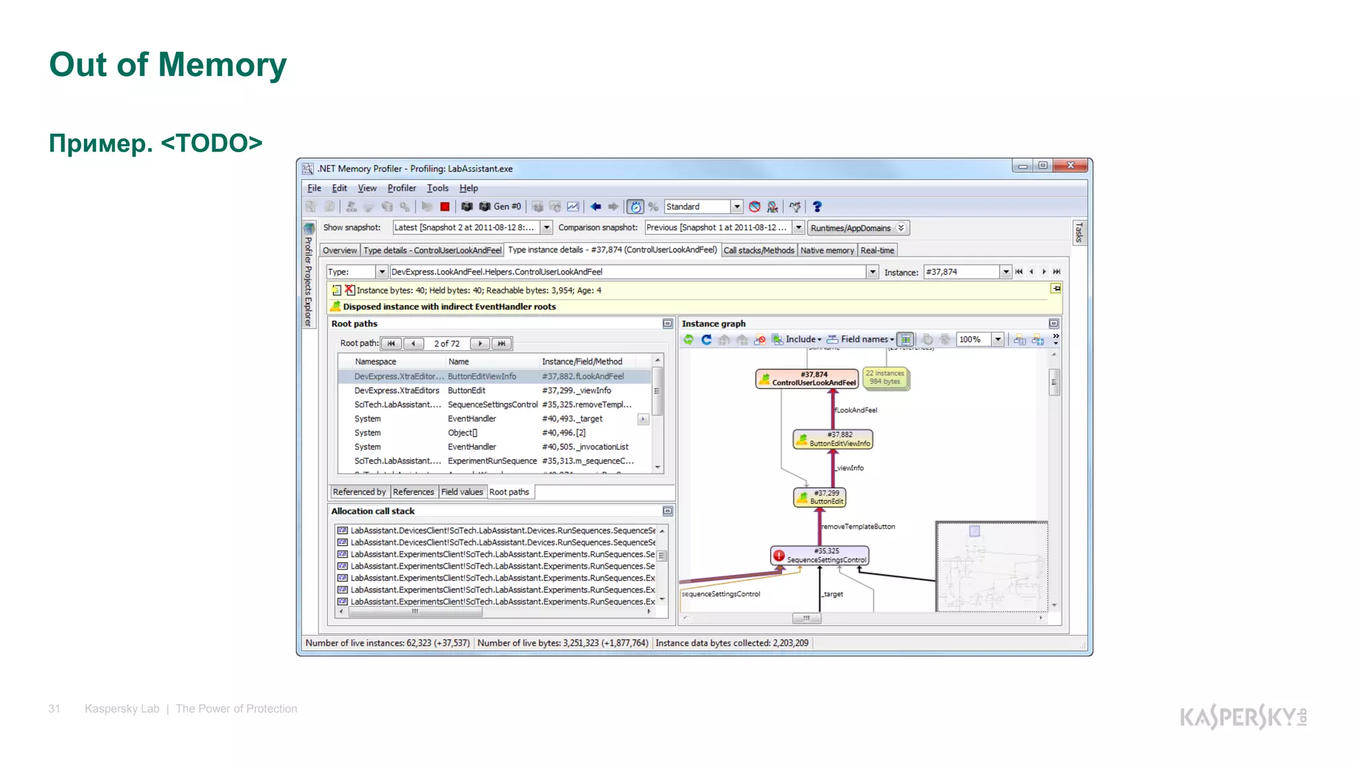Open the Profiler menu

[x=402, y=189]
